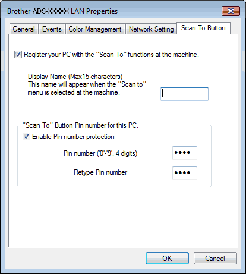Uncheck the Register your PC checkbox

(18, 55)
